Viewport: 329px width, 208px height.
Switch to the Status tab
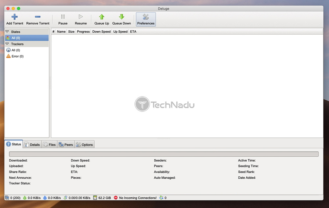[x=14, y=144]
